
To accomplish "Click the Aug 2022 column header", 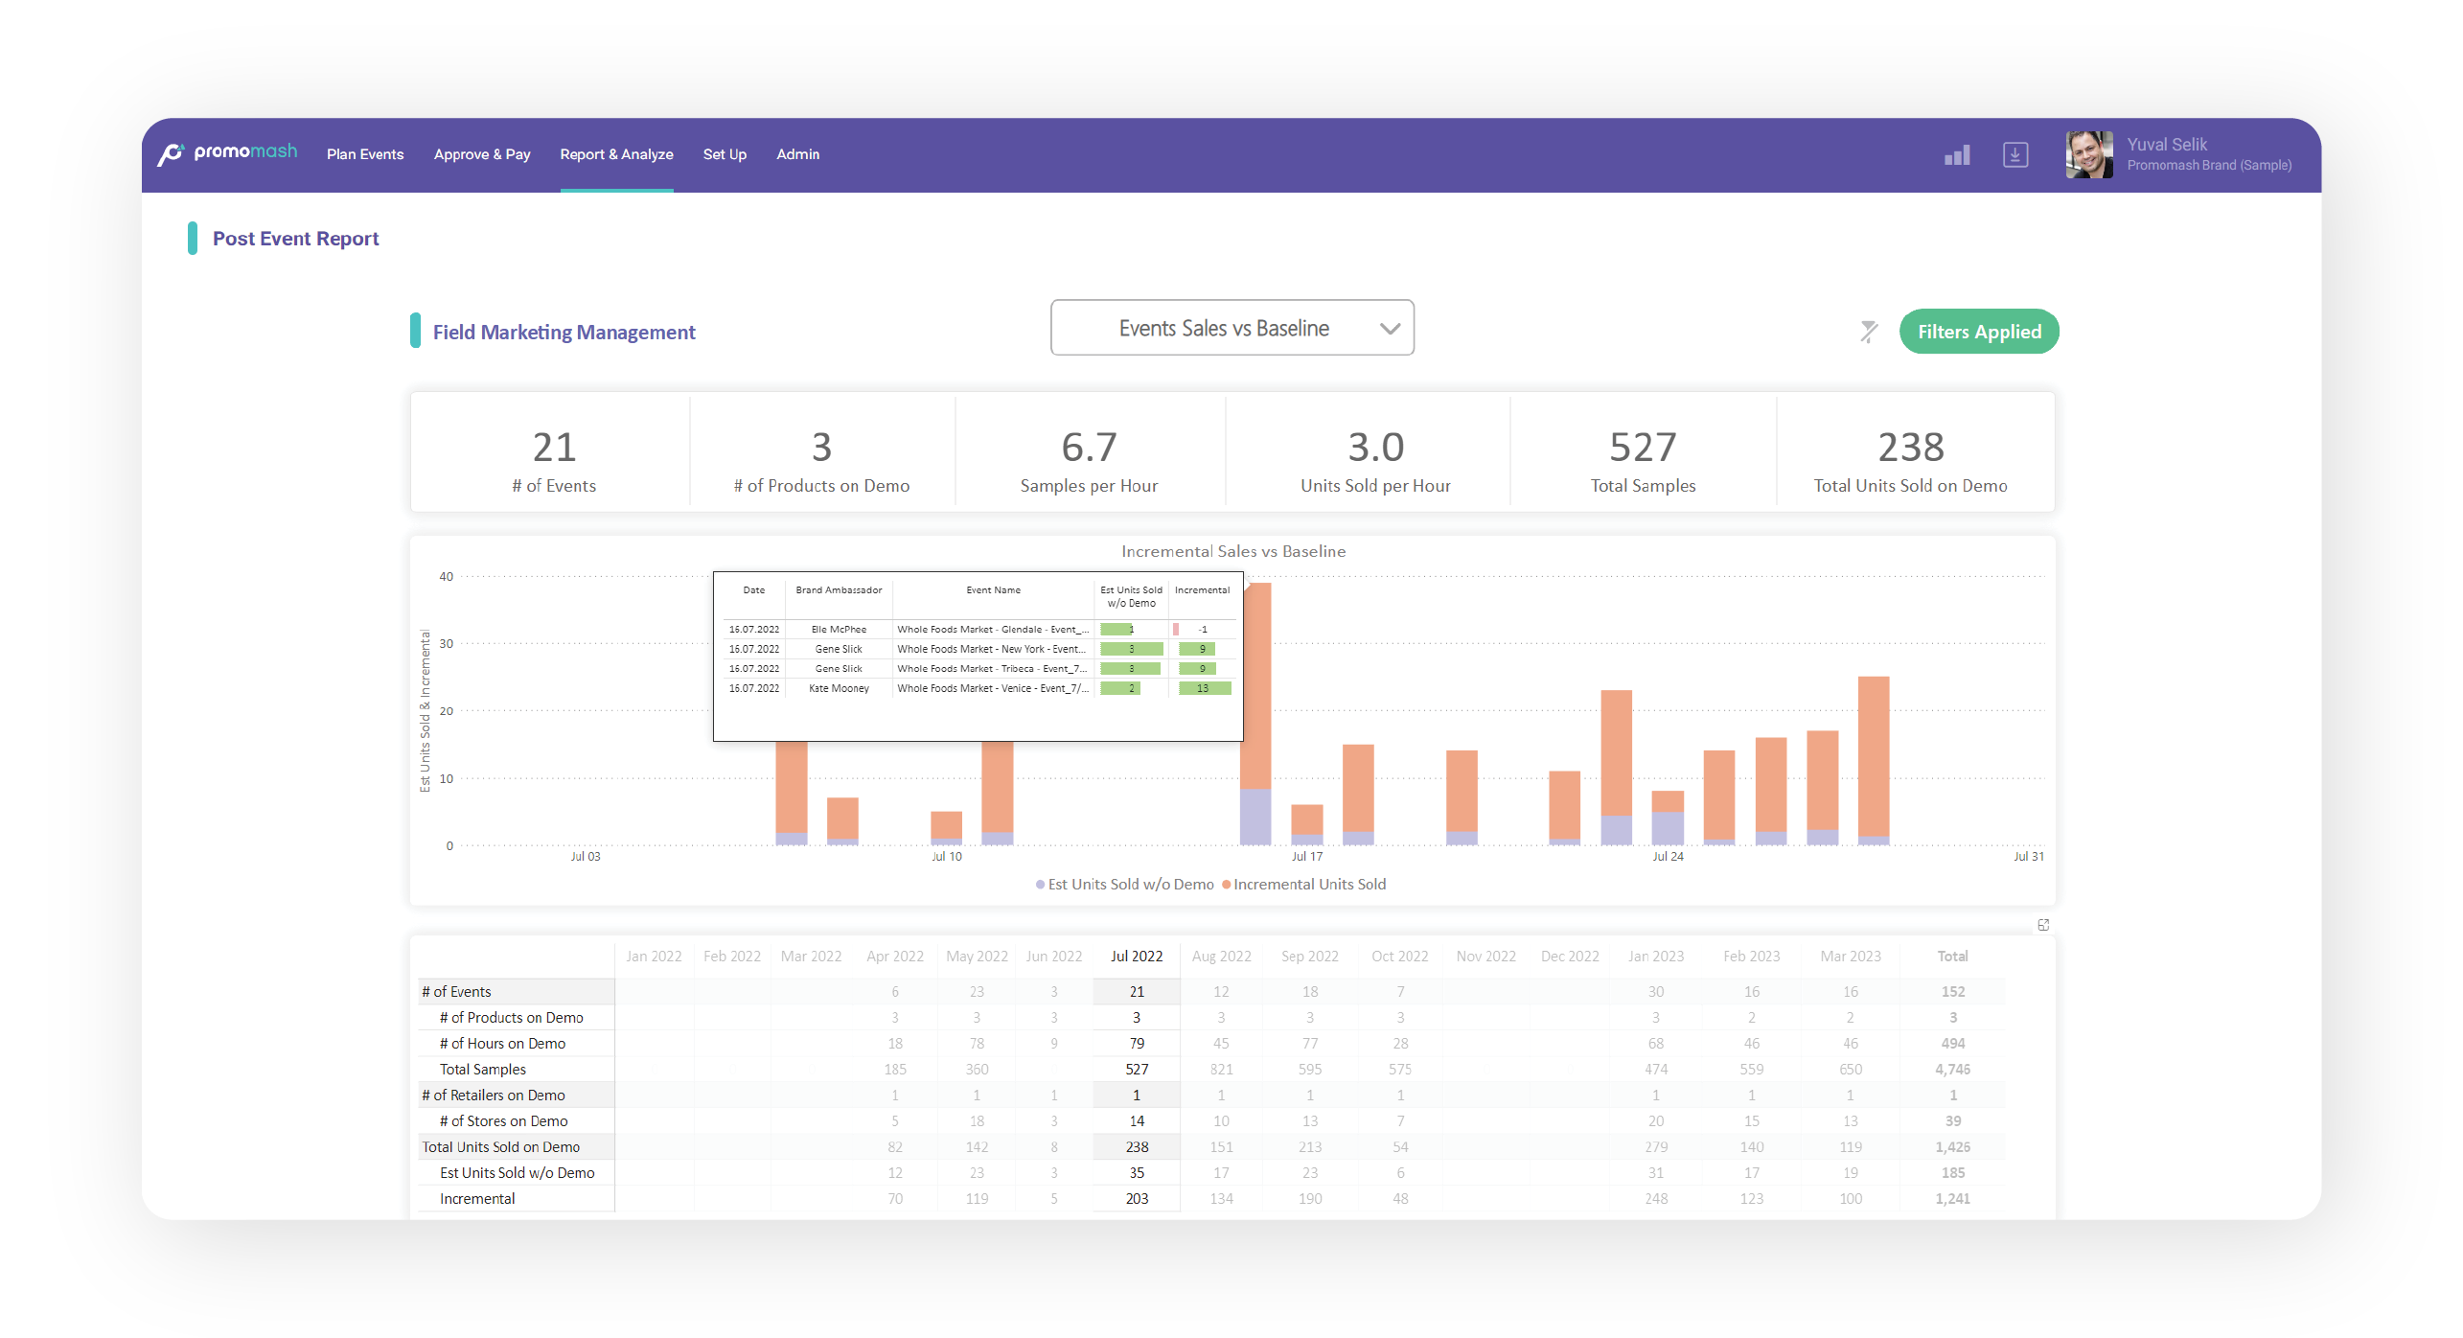I will (x=1222, y=957).
